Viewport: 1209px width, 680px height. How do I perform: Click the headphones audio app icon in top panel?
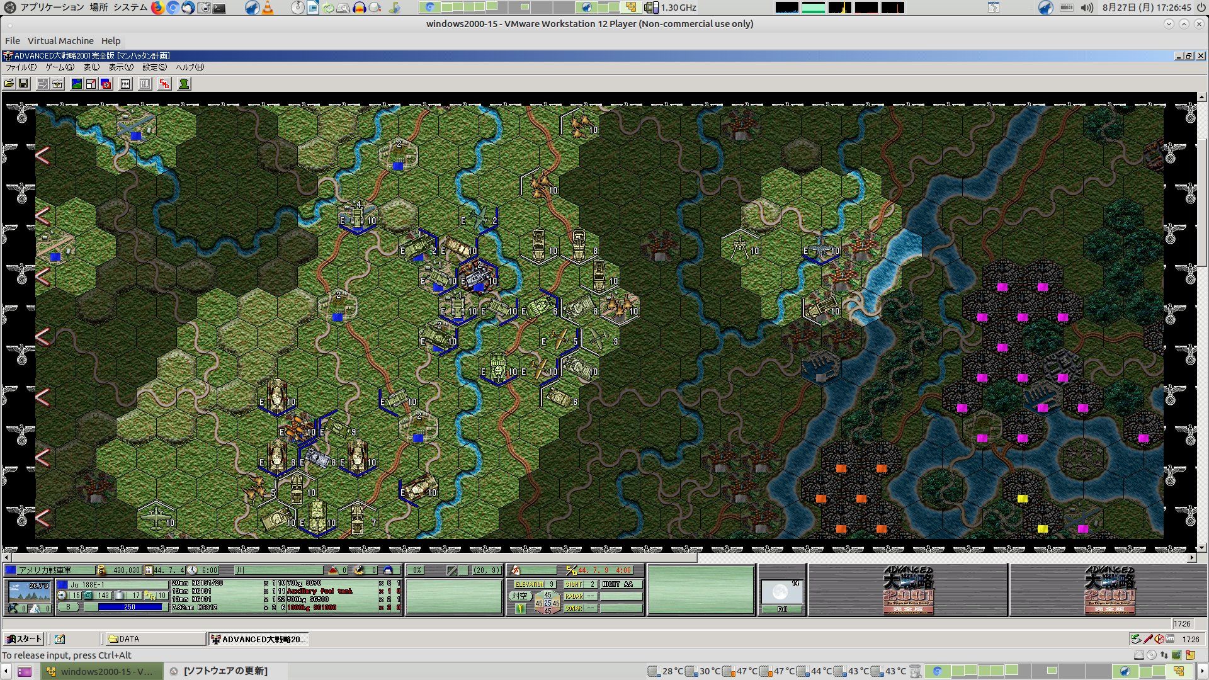pos(360,8)
